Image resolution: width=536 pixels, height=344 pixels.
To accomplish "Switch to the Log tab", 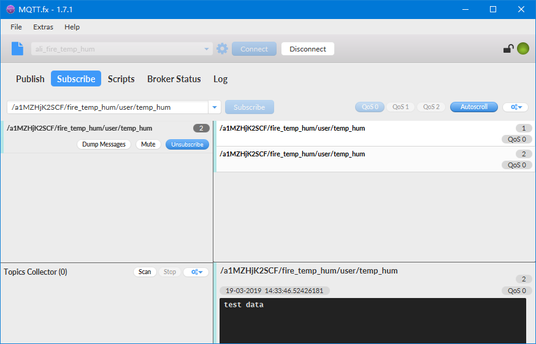I will pos(221,79).
